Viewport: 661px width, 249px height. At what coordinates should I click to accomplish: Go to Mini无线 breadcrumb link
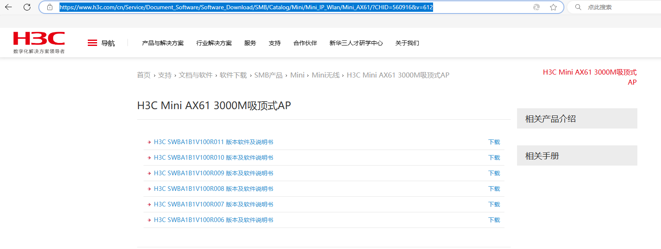(325, 75)
